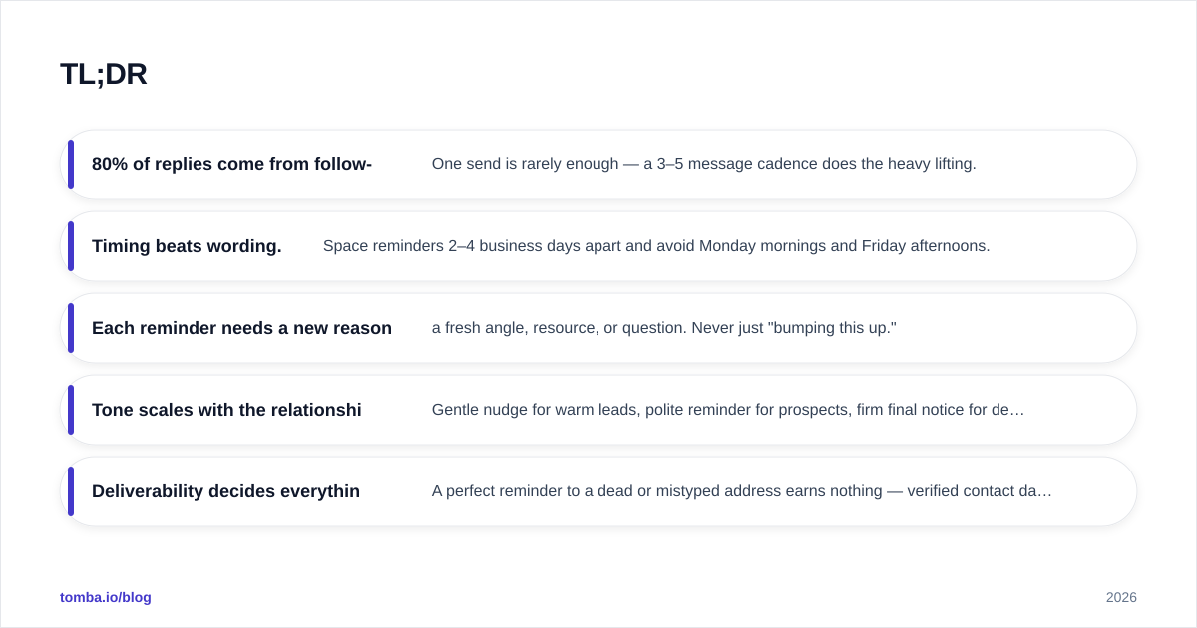Click the purple accent bar beside 'Deliverability decides'
Viewport: 1197px width, 628px height.
coord(71,491)
